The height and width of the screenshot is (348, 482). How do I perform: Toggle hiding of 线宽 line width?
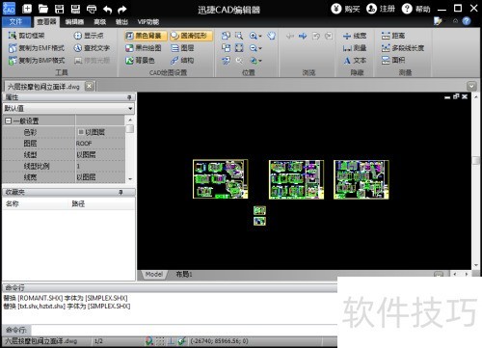click(355, 36)
